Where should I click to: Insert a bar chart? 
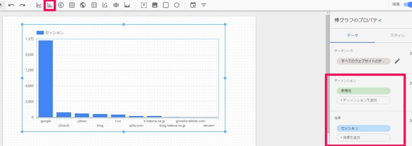[50, 5]
